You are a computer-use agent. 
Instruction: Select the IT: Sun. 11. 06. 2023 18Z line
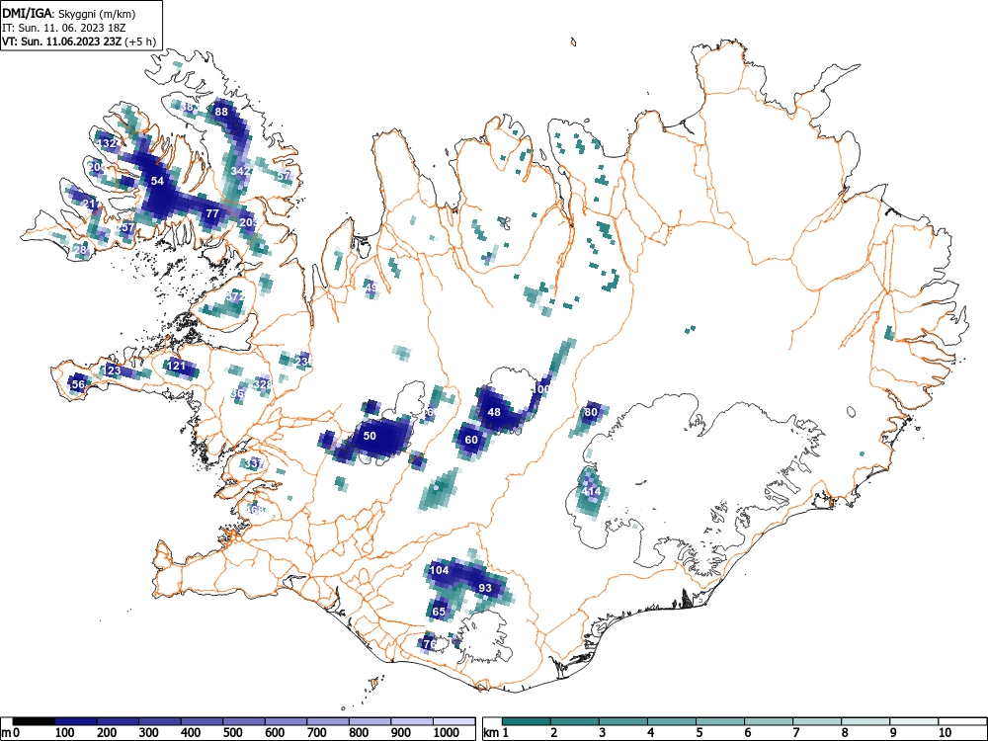65,28
